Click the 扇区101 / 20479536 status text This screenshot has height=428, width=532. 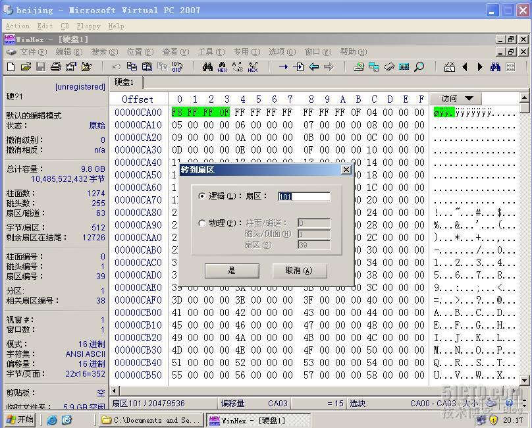(149, 403)
